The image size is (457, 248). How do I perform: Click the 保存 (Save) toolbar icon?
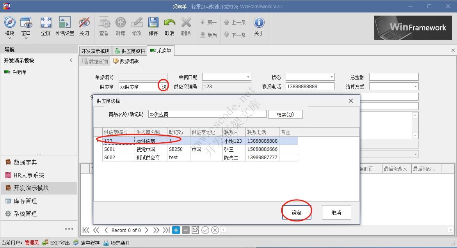[x=153, y=27]
